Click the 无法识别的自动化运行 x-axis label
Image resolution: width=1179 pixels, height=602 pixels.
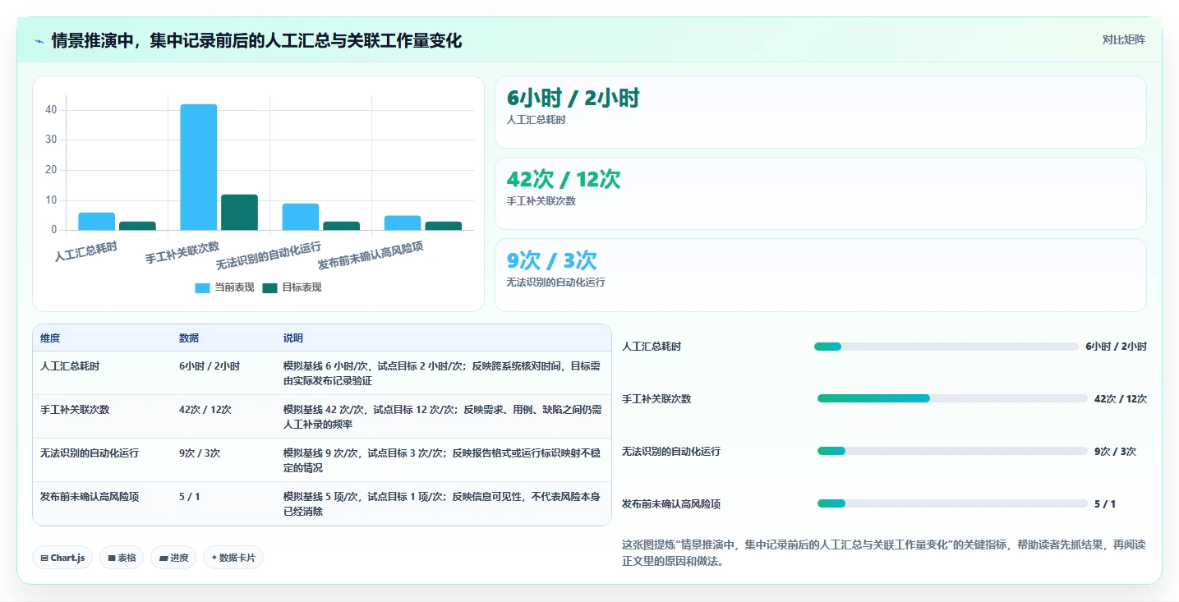[269, 256]
